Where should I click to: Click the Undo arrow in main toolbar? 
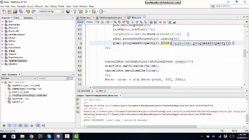28,11
